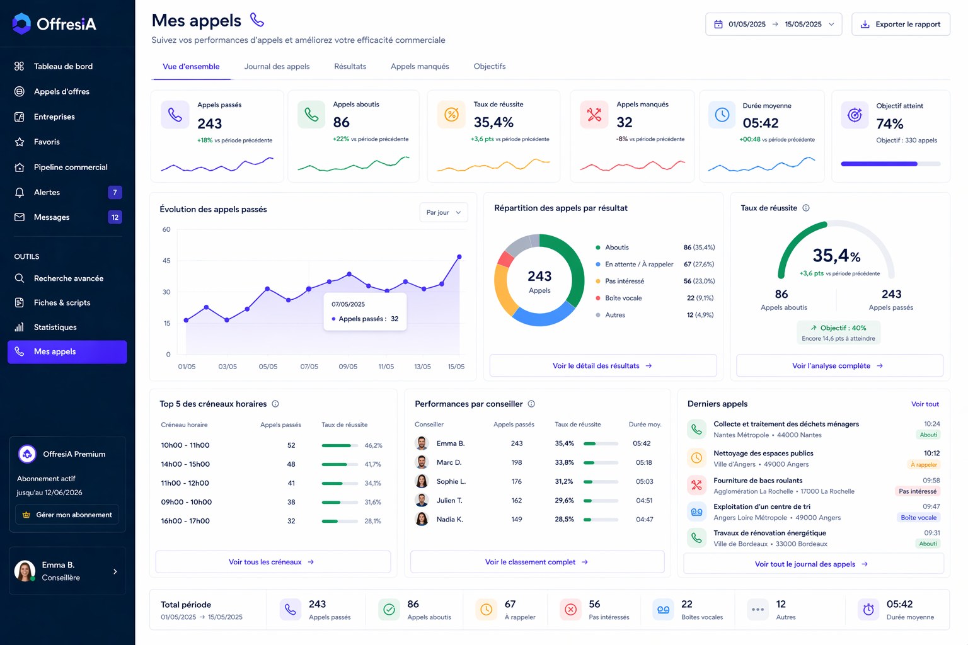
Task: Click the Autres three-dots icon in totals
Action: pos(758,609)
